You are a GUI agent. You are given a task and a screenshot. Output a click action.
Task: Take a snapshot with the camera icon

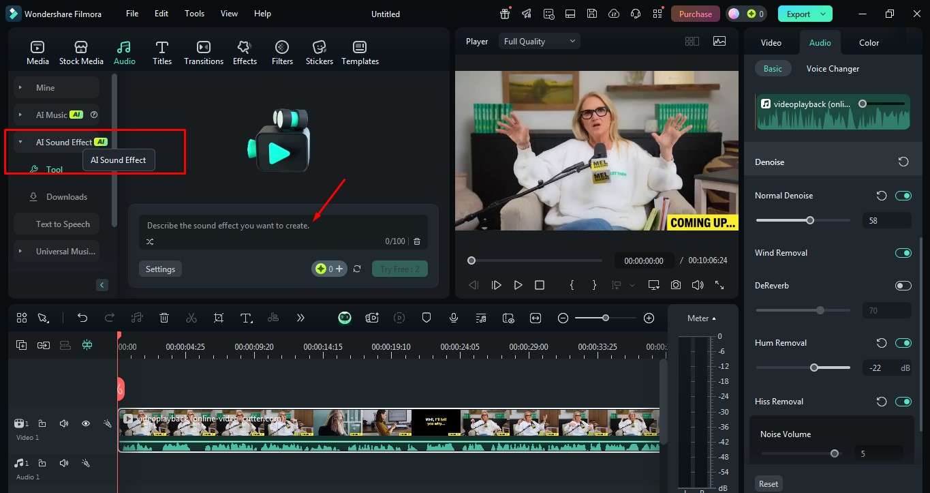pos(675,285)
